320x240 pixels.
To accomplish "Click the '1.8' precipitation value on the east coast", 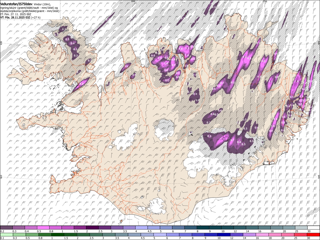I will [x=297, y=81].
